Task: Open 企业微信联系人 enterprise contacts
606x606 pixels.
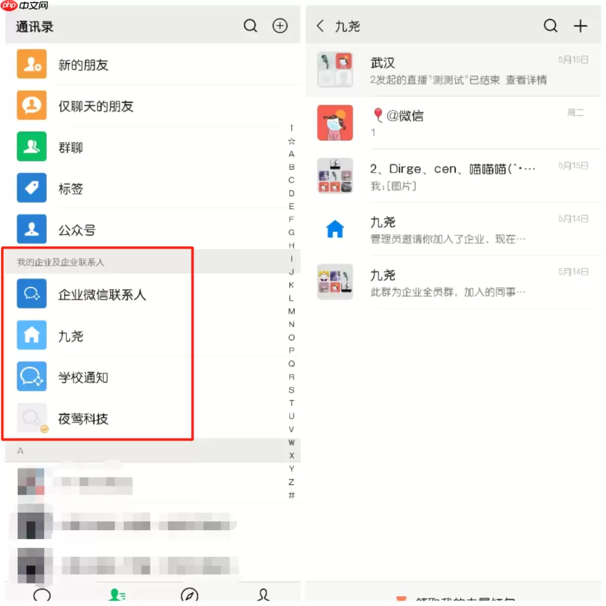Action: (31, 293)
